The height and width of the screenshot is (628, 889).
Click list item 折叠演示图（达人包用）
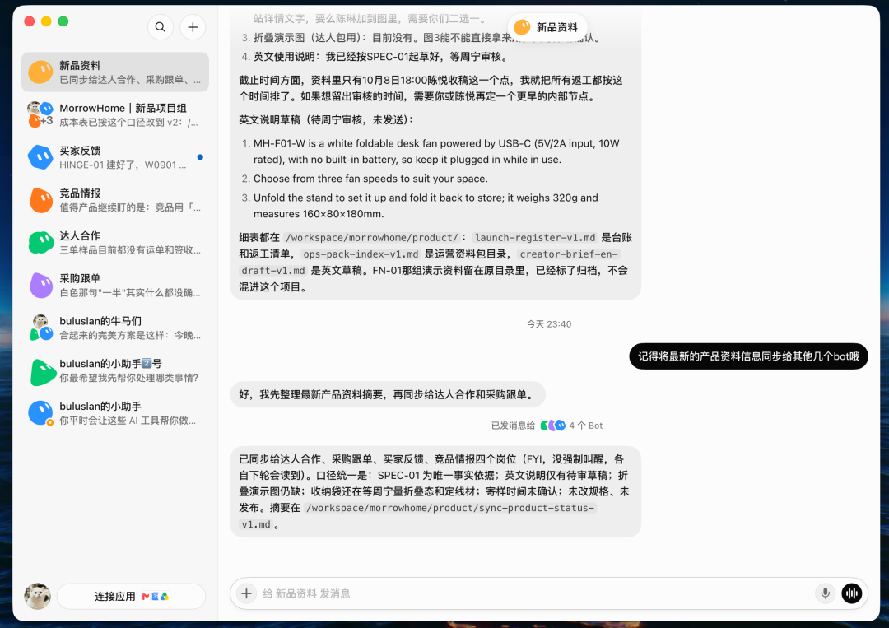[427, 38]
